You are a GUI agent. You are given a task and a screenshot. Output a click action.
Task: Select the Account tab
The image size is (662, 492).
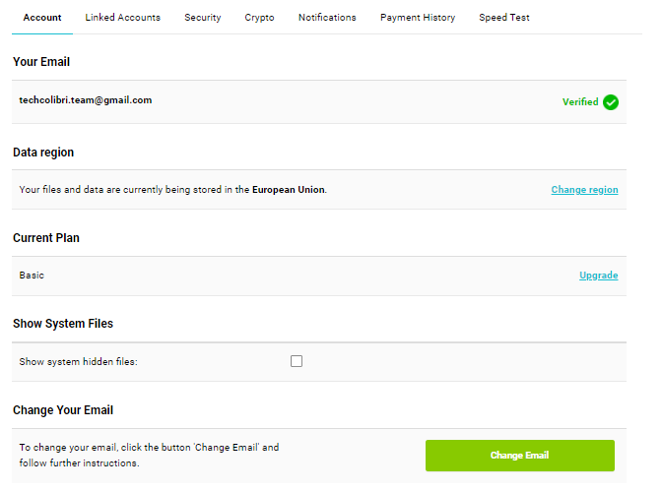(x=42, y=18)
